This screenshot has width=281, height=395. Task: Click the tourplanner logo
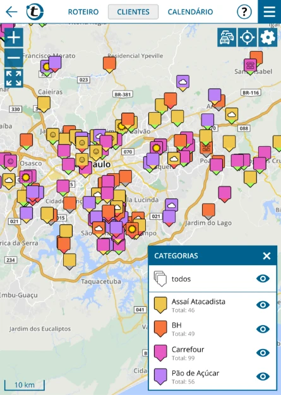click(35, 12)
